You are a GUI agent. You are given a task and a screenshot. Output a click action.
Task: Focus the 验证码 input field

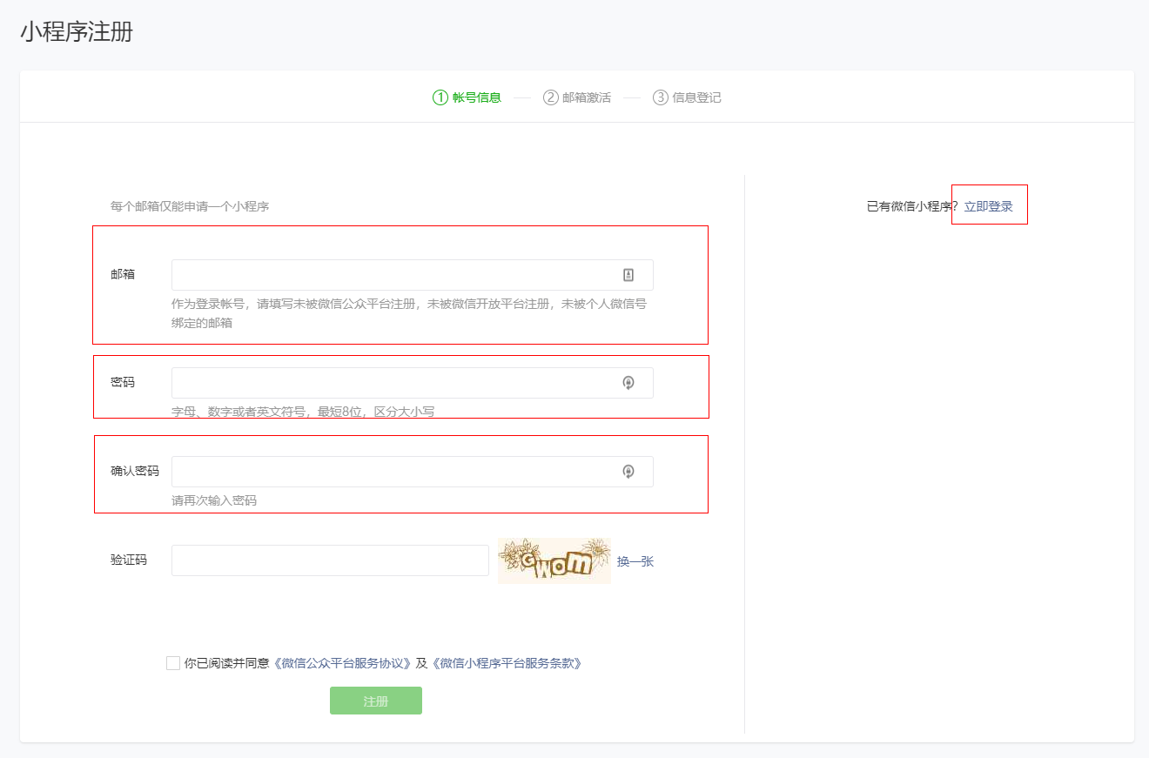tap(330, 560)
